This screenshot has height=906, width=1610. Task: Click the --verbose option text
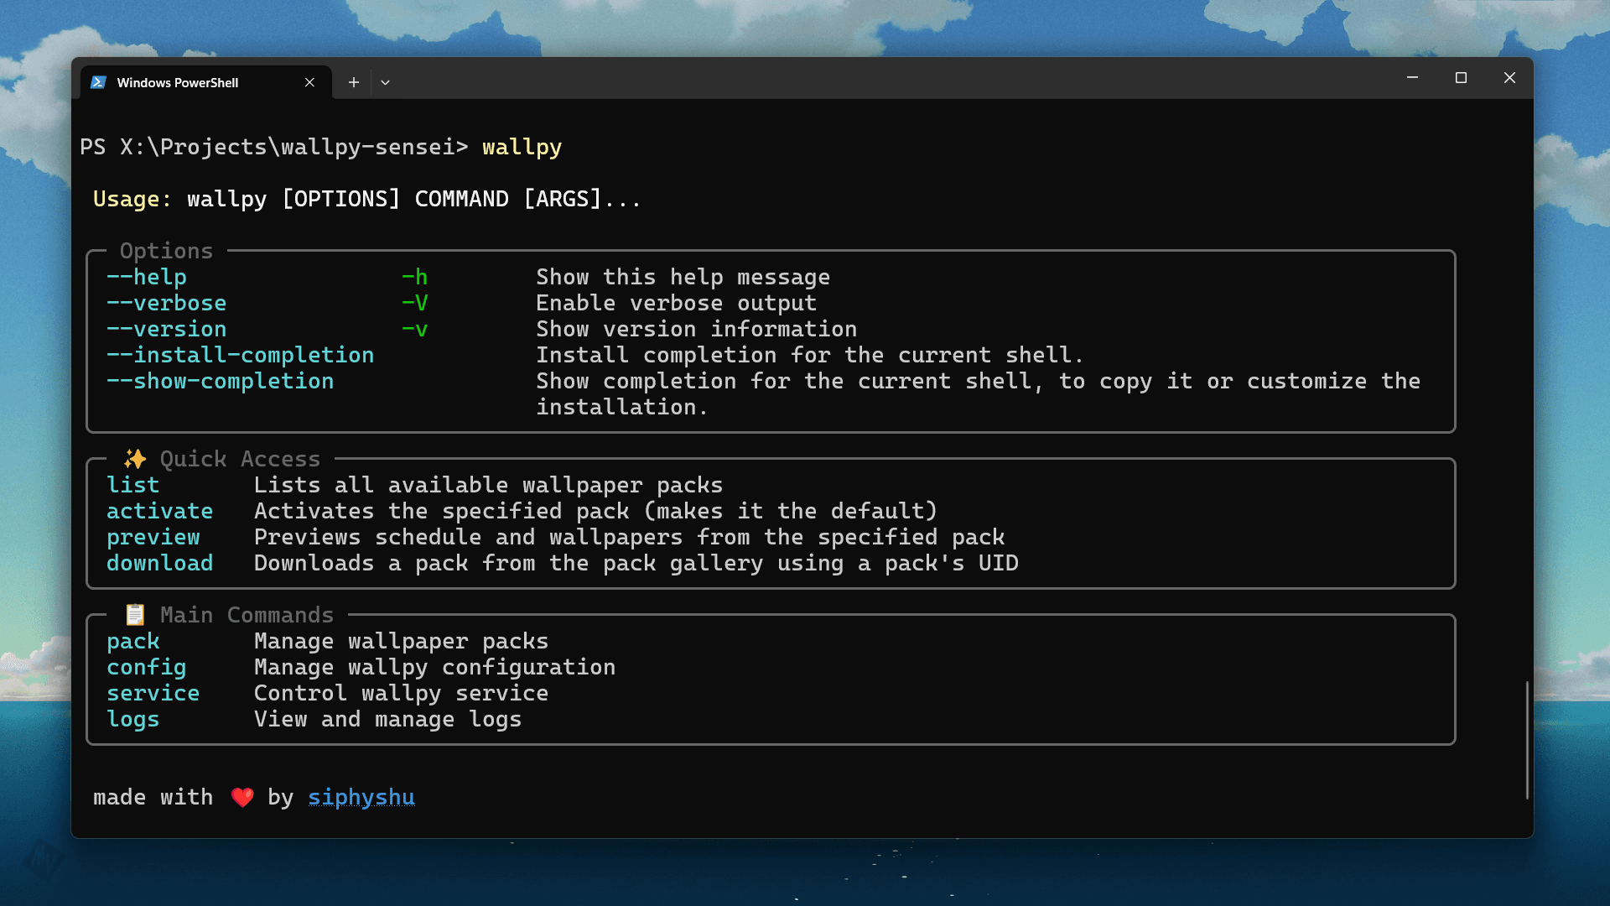[167, 303]
